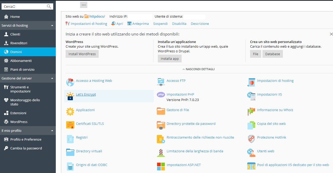Click the Installa app button

coord(170,59)
